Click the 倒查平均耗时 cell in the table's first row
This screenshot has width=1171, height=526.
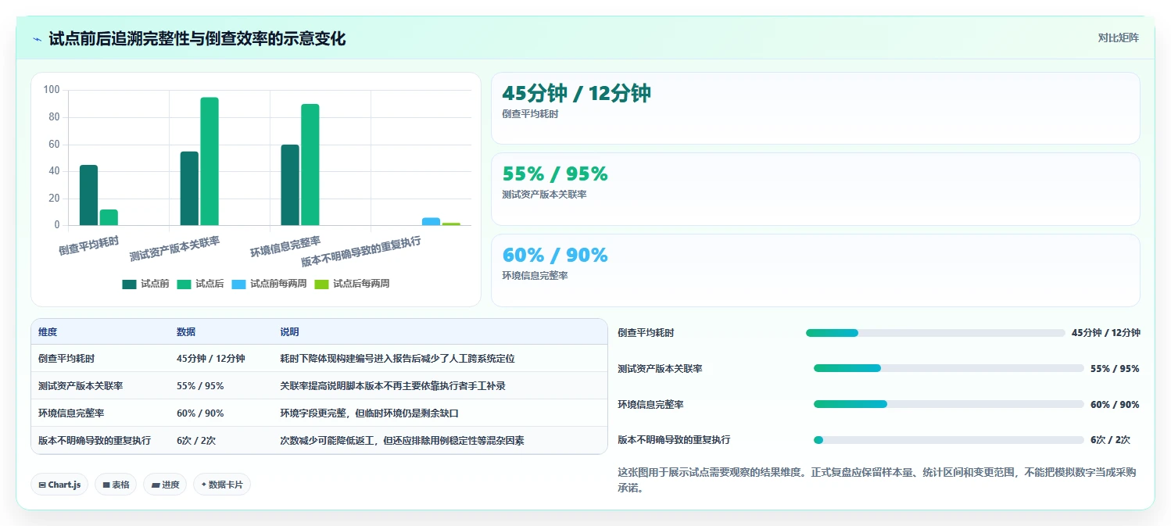pos(66,359)
